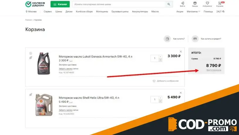Click the circular badge icon on Lukoil card
This screenshot has width=239, height=135.
click(x=31, y=53)
